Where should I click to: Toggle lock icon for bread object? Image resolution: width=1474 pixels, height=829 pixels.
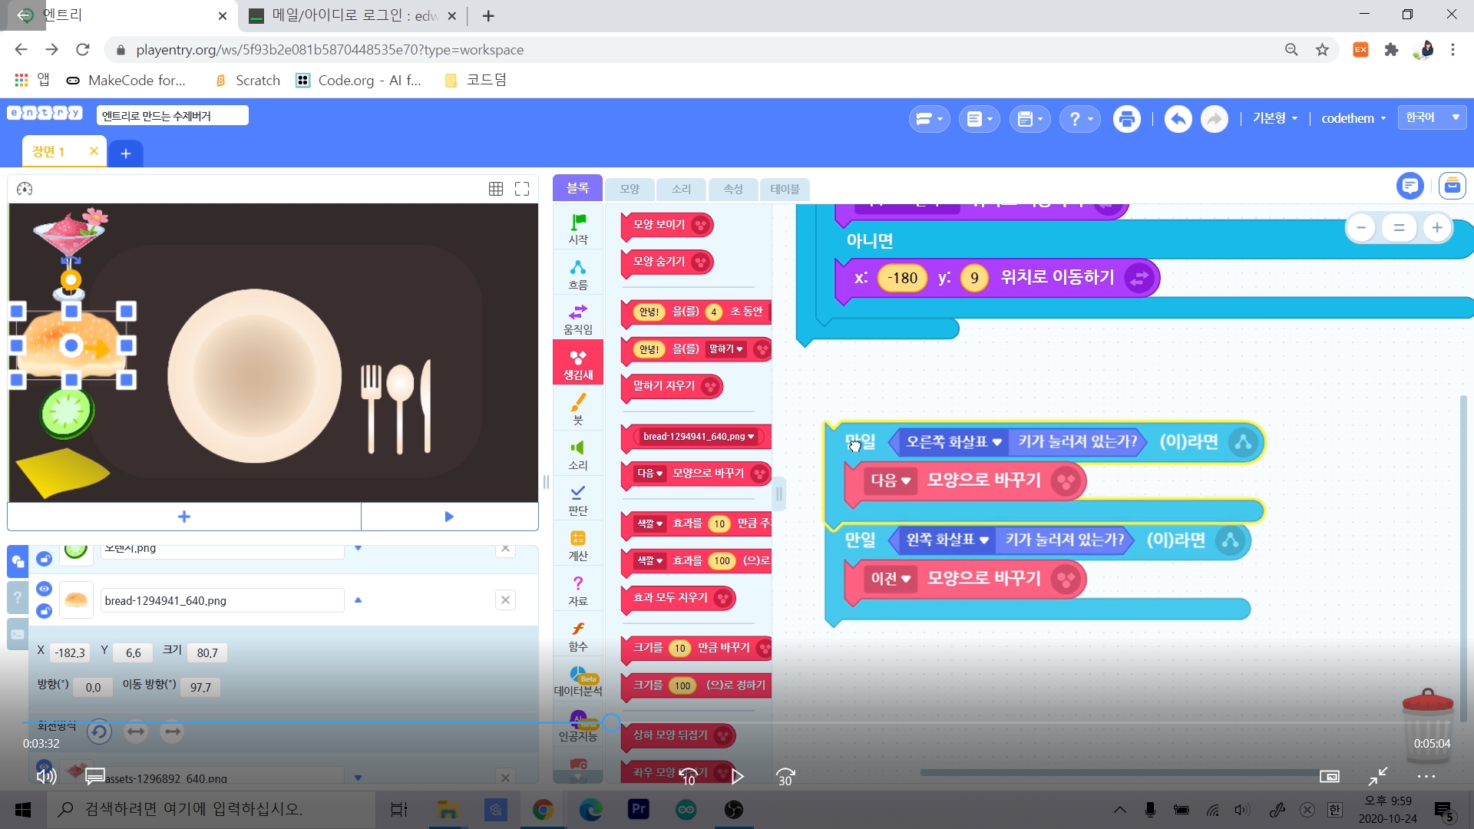pos(44,611)
